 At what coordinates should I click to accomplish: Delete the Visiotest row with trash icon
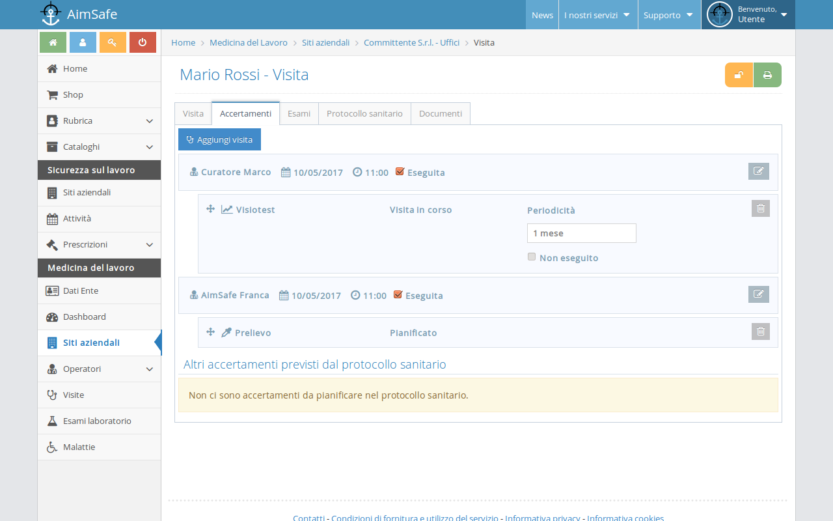(761, 208)
